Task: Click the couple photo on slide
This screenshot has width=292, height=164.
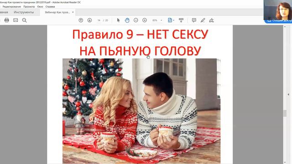Action: 141,111
